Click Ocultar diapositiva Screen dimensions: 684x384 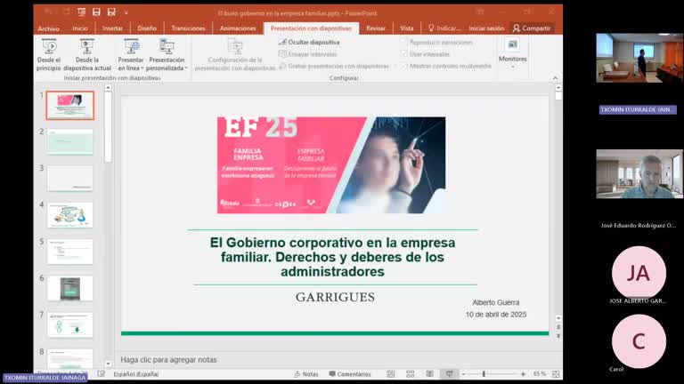click(x=309, y=43)
